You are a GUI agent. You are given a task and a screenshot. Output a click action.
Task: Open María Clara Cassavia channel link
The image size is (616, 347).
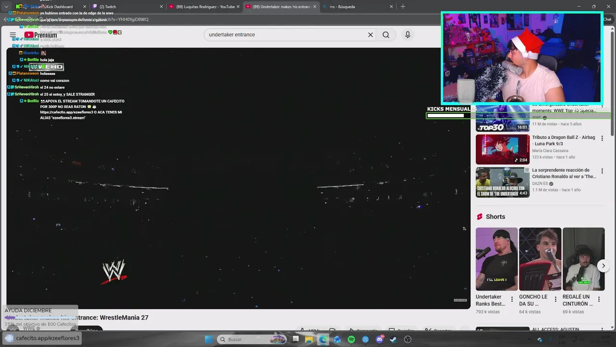(550, 151)
